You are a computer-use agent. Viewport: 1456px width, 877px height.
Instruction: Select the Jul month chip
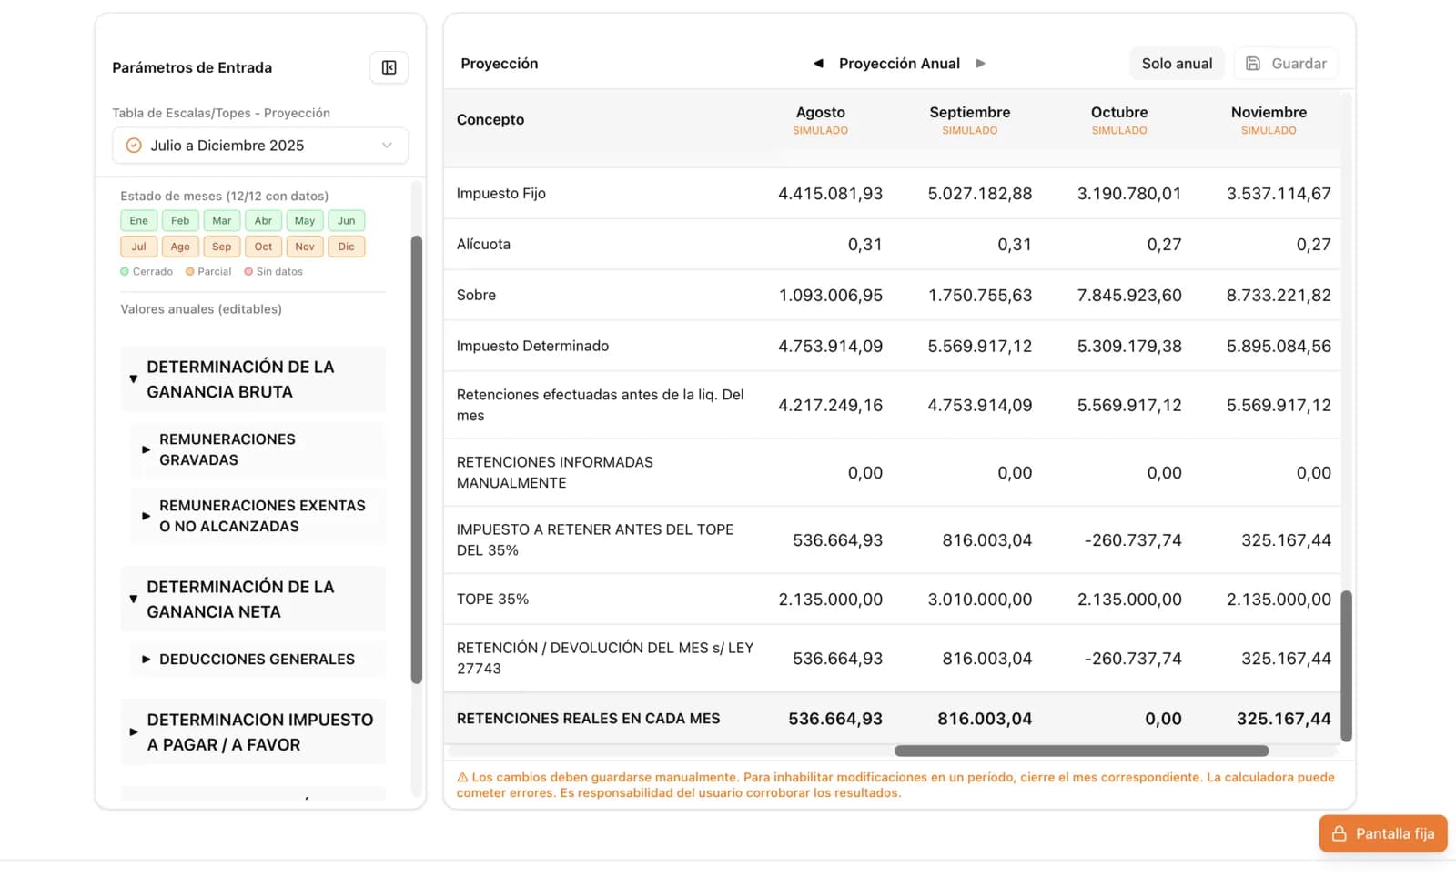(x=138, y=247)
